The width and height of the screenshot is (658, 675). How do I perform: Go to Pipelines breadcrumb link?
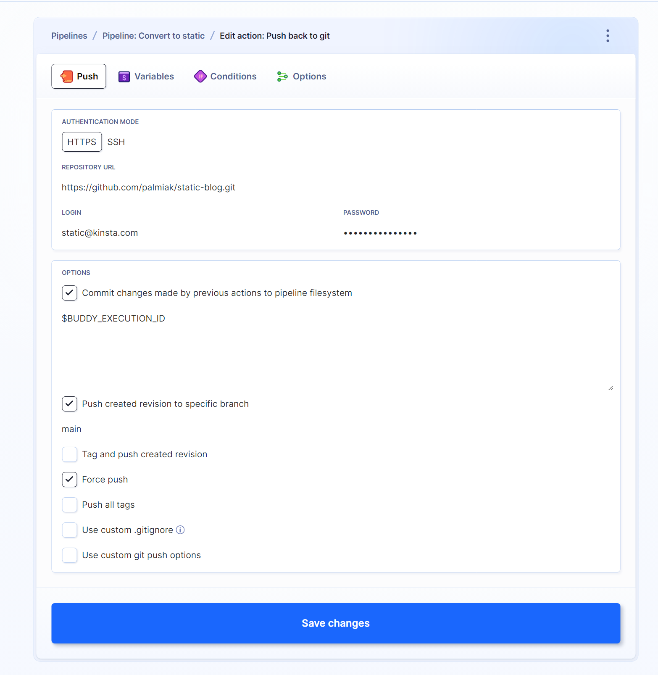coord(69,36)
